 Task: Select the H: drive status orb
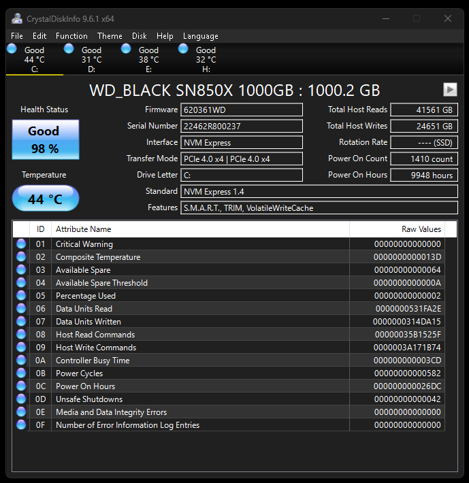[183, 49]
